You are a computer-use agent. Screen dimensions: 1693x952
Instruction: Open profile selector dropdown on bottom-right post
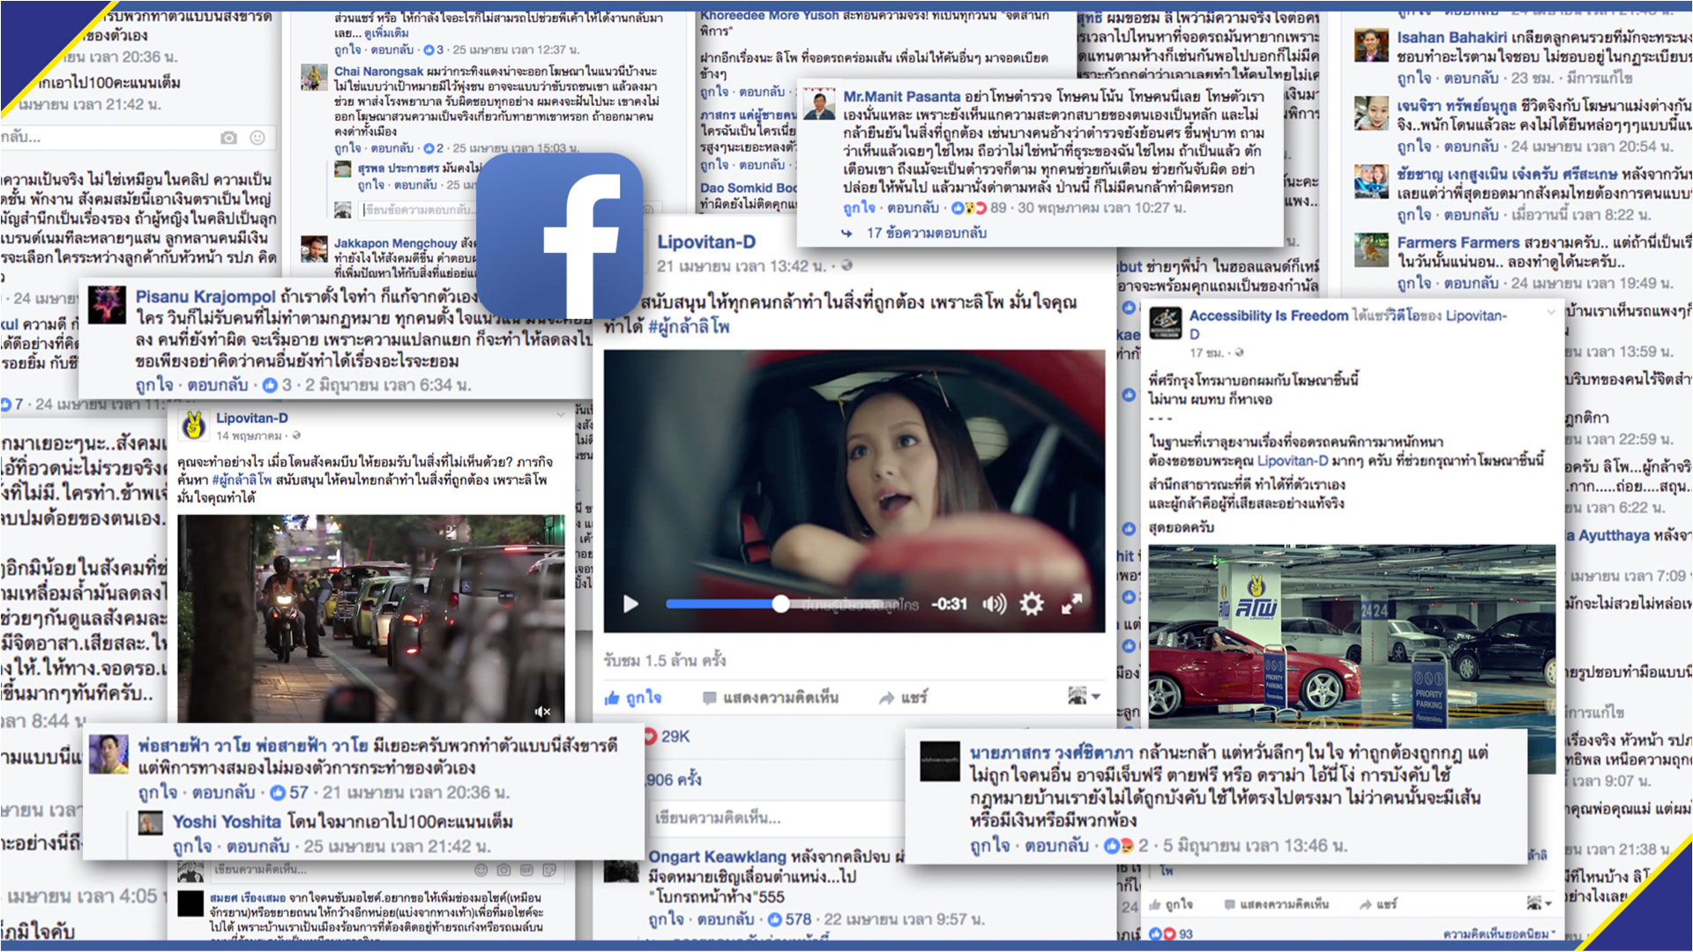[1540, 904]
